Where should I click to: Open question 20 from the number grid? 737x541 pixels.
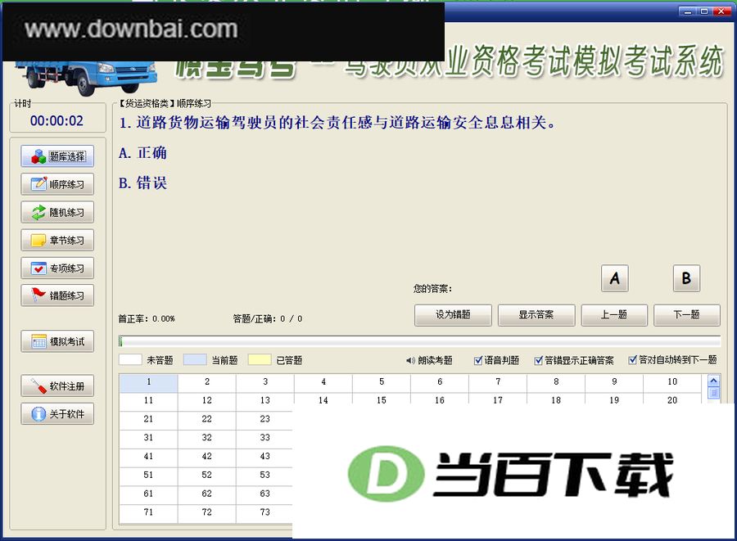click(x=672, y=400)
